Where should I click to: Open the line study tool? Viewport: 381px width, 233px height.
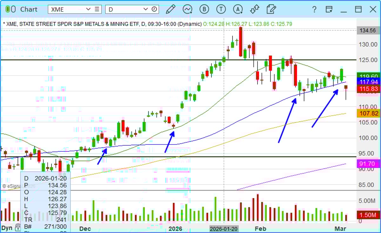187,9
